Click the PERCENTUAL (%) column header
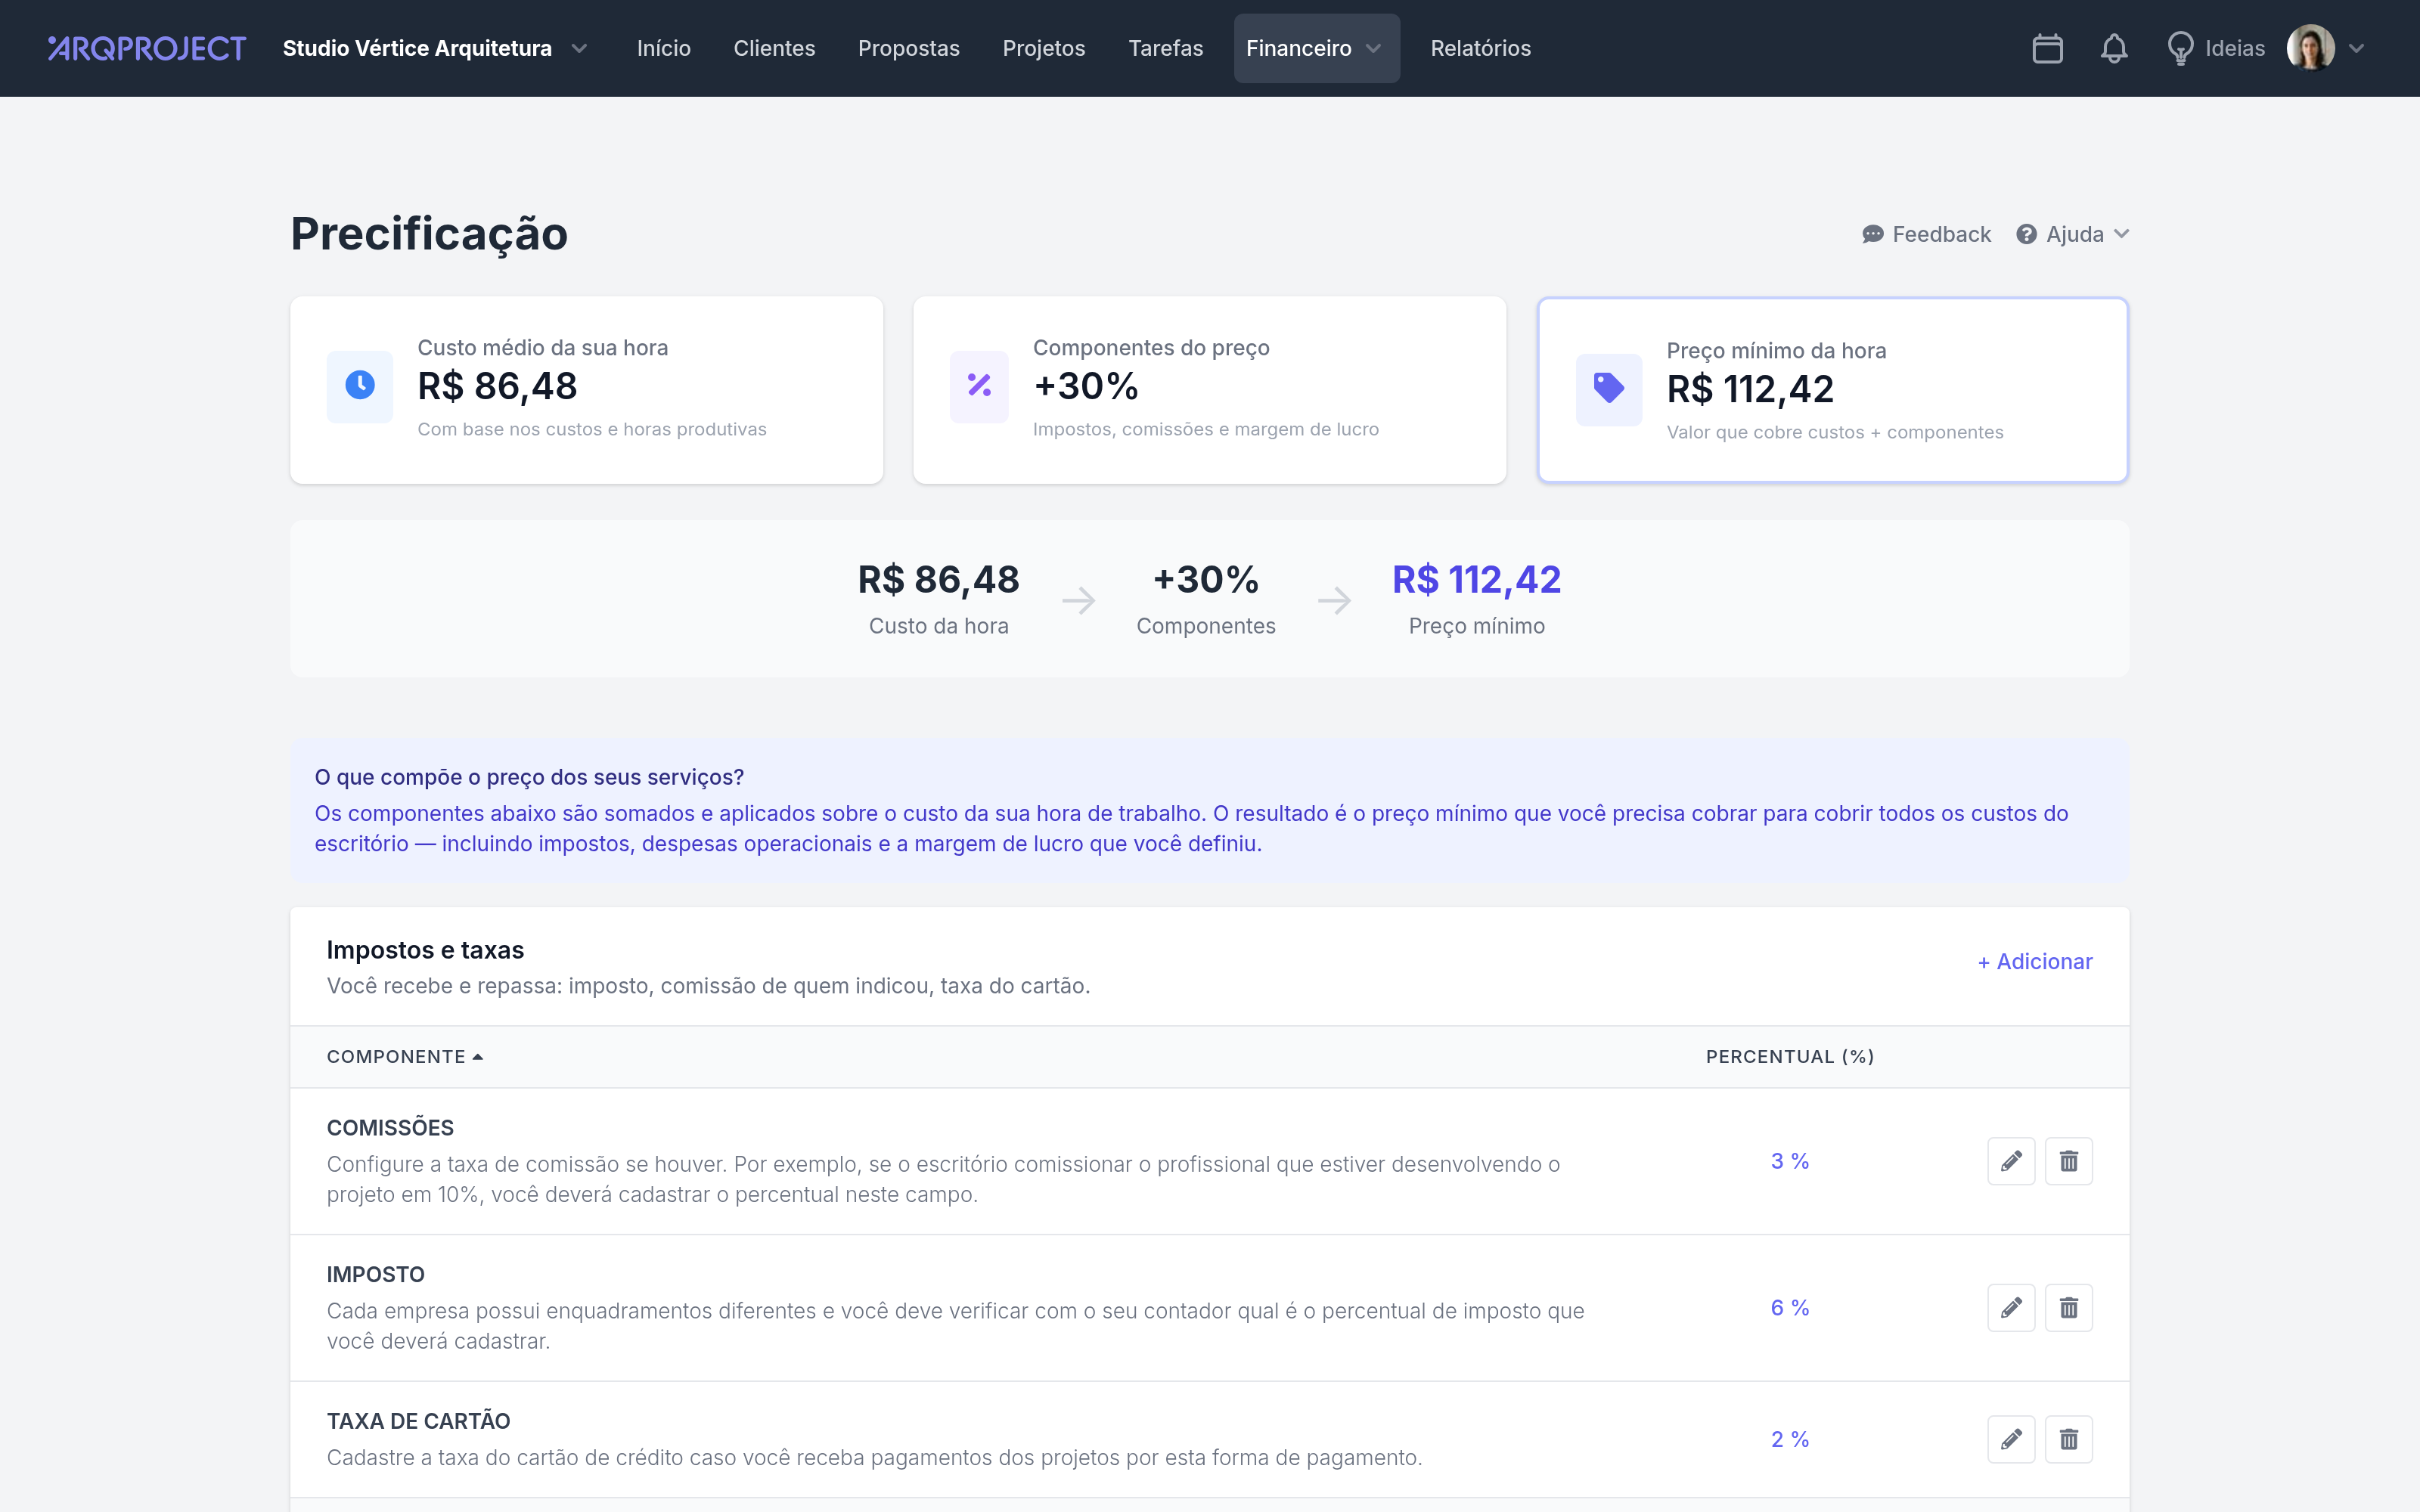The image size is (2420, 1512). point(1790,1056)
